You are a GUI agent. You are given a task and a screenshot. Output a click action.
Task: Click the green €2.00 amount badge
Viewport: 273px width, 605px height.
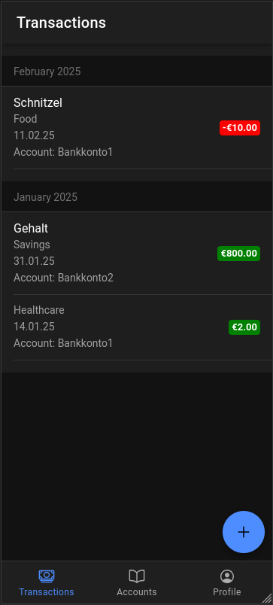click(244, 327)
